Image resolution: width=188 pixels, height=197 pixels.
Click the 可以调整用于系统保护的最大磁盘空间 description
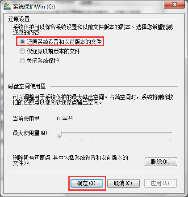tap(93, 100)
